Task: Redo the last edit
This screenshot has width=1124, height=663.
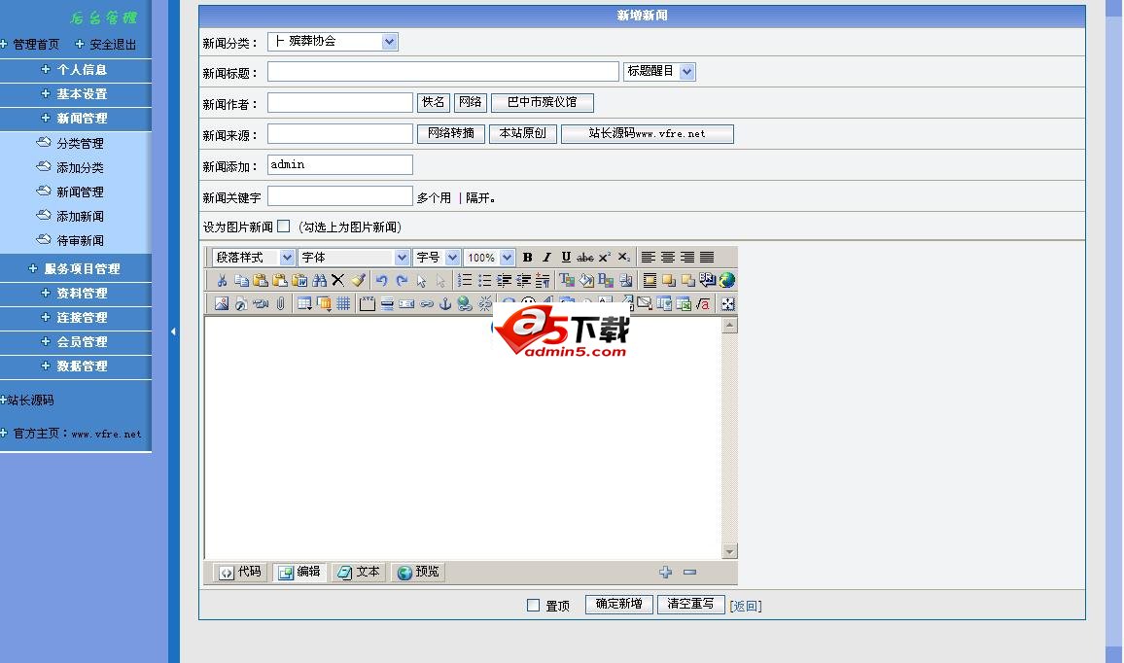Action: pyautogui.click(x=402, y=280)
